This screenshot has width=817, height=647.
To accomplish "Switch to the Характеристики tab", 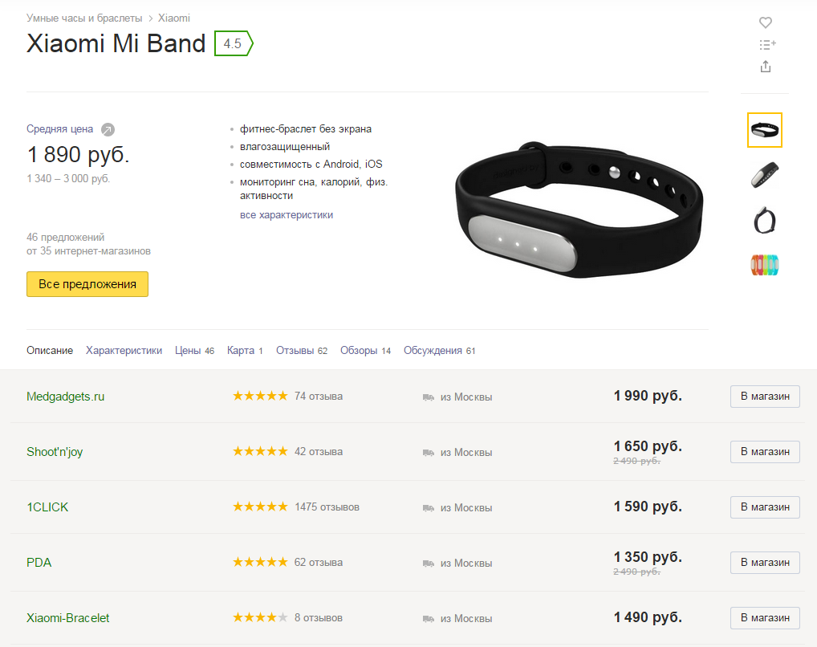I will click(x=124, y=350).
